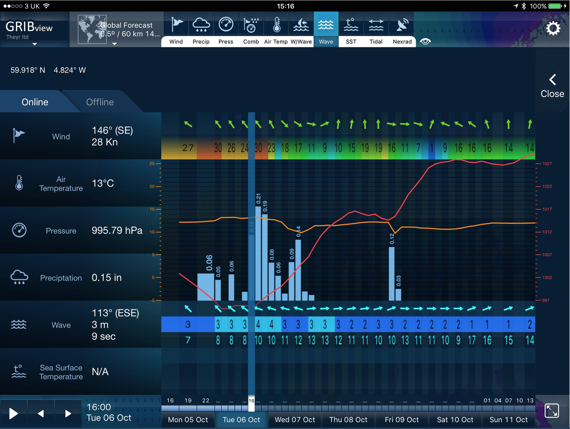Step back one forecast time
Viewport: 570px width, 429px height.
[x=41, y=413]
